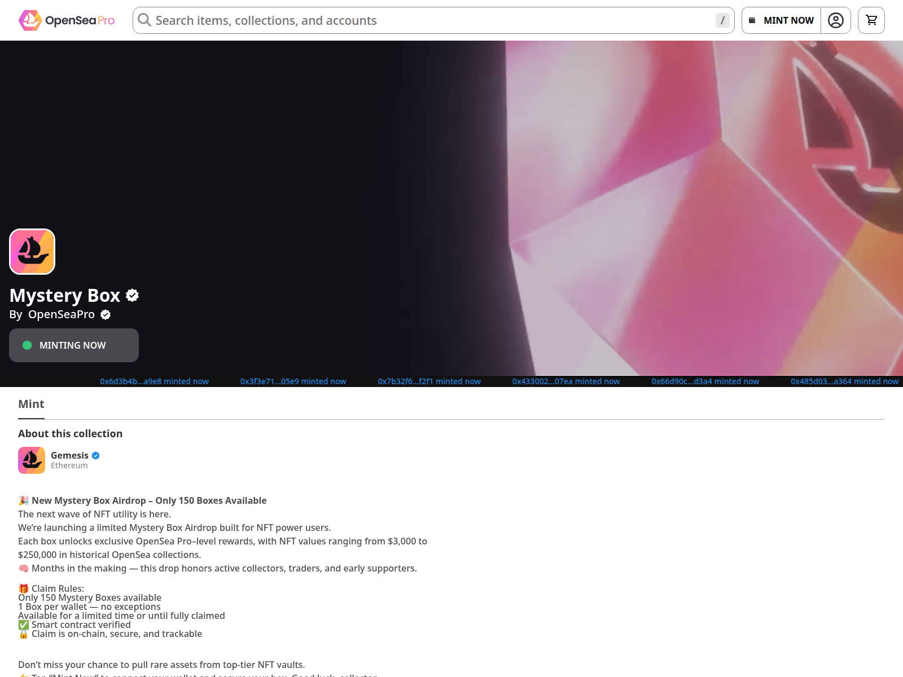Open 0x6d3b4b...a9e8 minted now entry
The width and height of the screenshot is (903, 677).
155,381
